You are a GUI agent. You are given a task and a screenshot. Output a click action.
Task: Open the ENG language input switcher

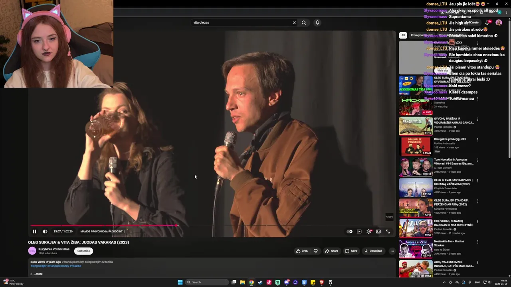pos(477,282)
